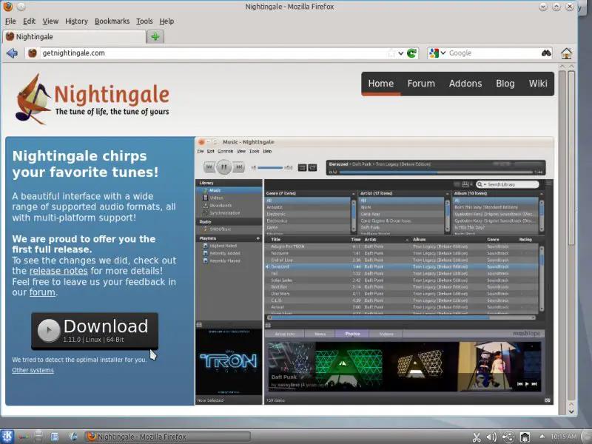Select the Nightingale browser tab

pyautogui.click(x=75, y=36)
